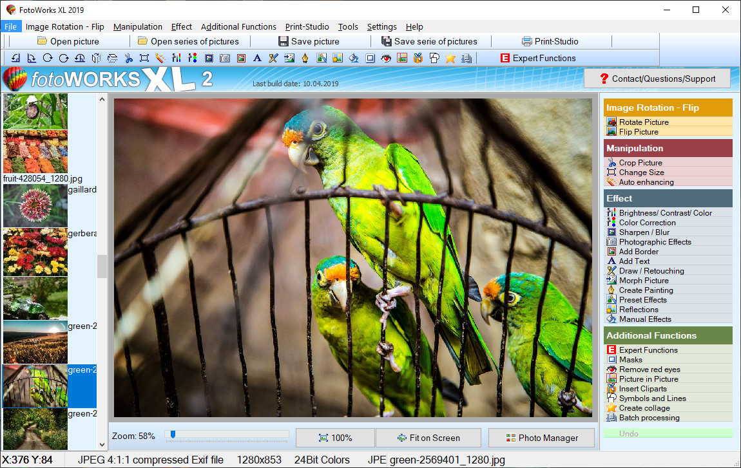
Task: Select the Add Text 'A' toolbar icon
Action: click(x=257, y=58)
